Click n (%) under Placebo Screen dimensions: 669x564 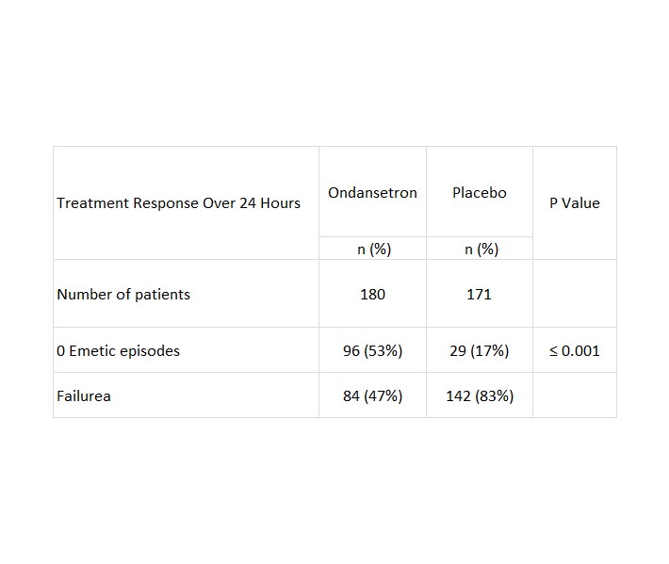click(x=479, y=250)
